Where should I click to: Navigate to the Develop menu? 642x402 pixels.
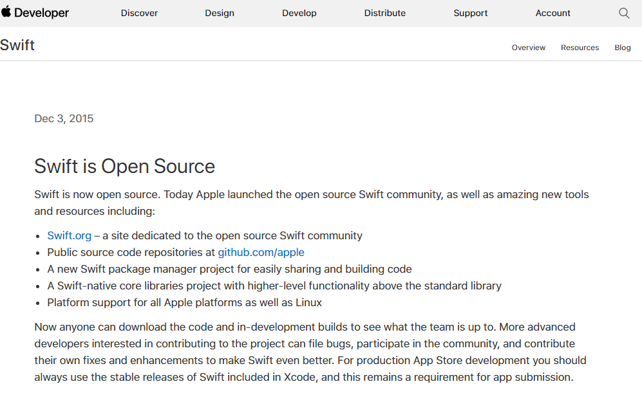point(299,13)
